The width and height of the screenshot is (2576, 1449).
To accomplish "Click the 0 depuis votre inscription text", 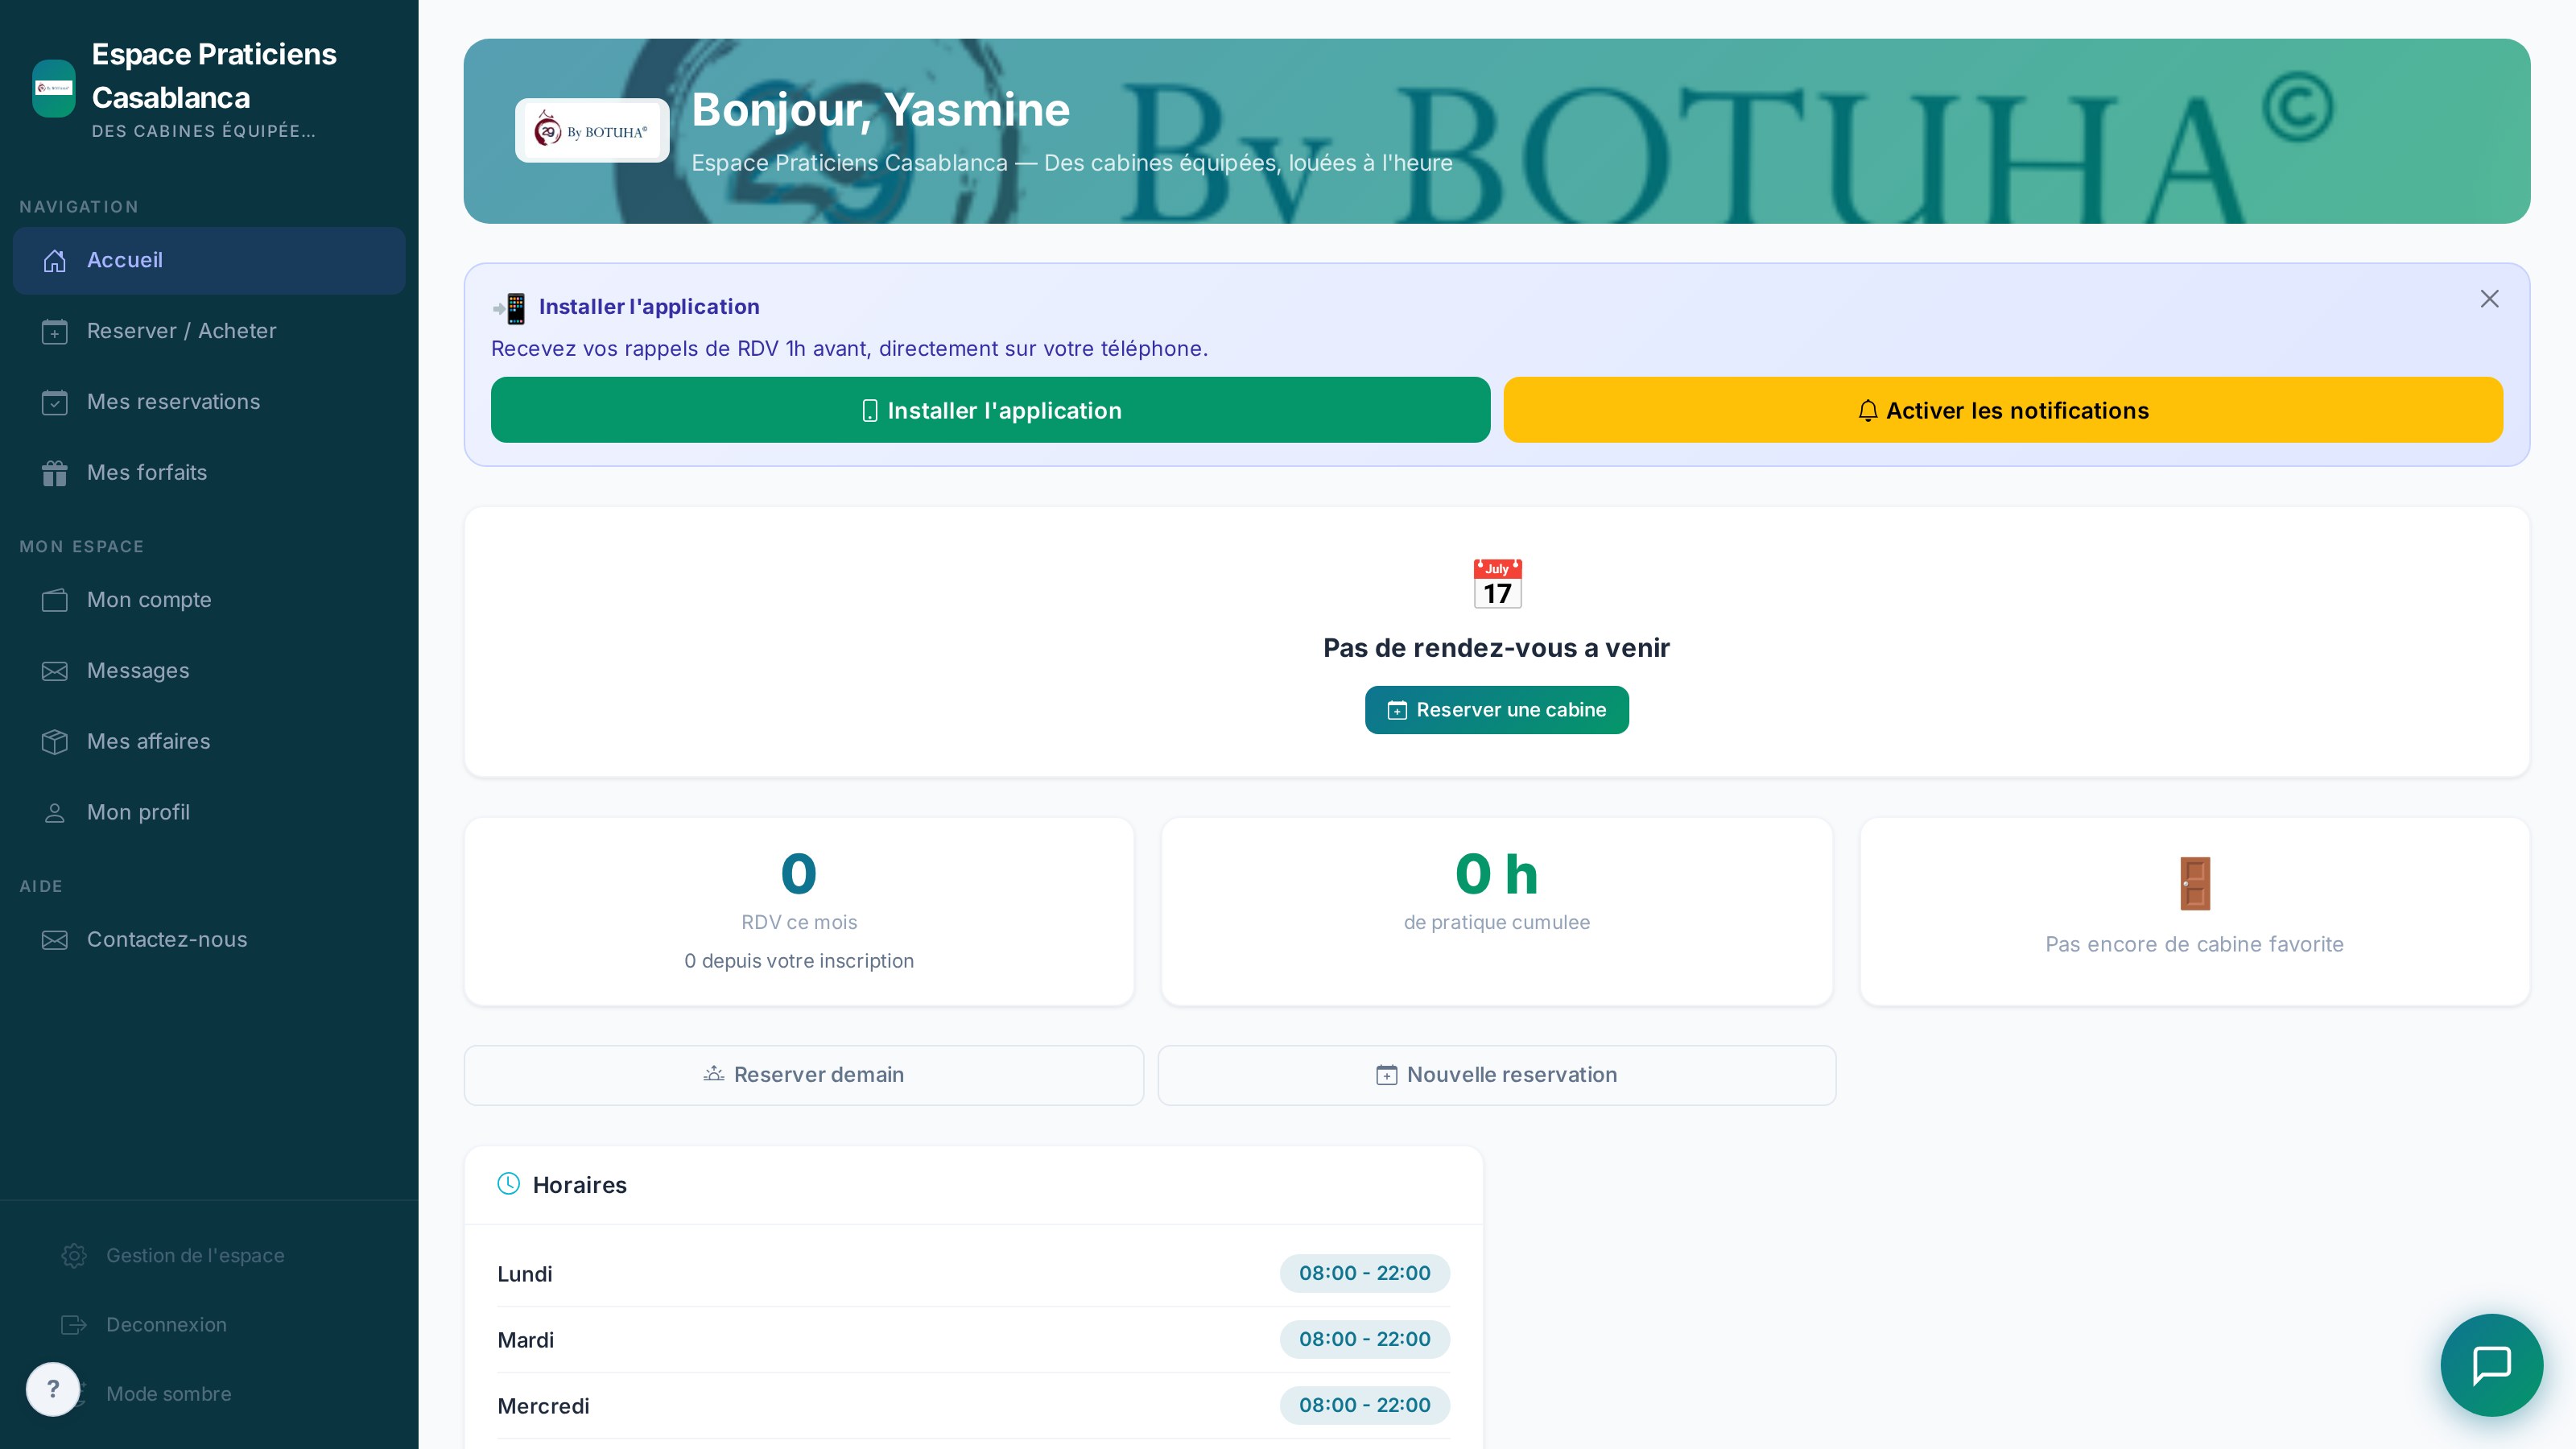I will pyautogui.click(x=799, y=961).
